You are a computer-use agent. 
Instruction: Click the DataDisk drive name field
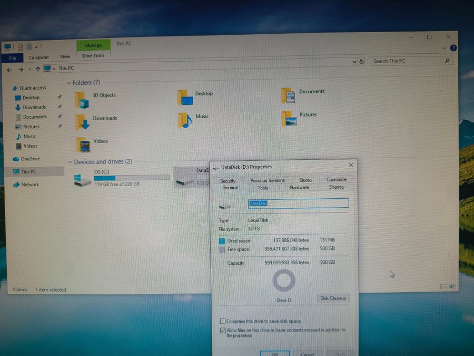(x=298, y=203)
